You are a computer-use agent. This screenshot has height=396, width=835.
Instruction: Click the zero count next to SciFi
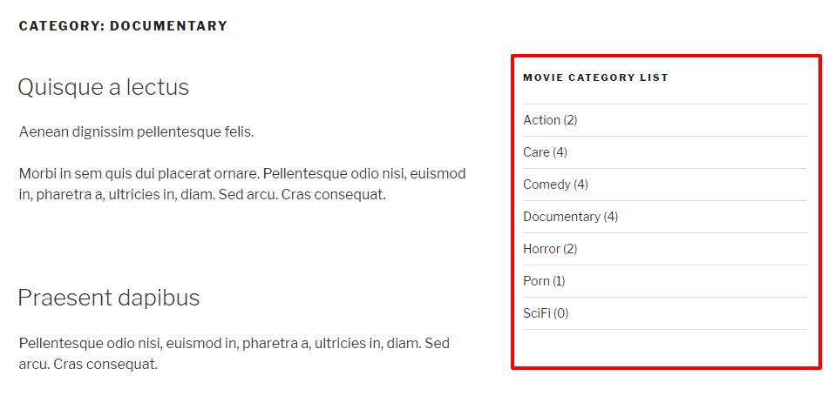561,313
